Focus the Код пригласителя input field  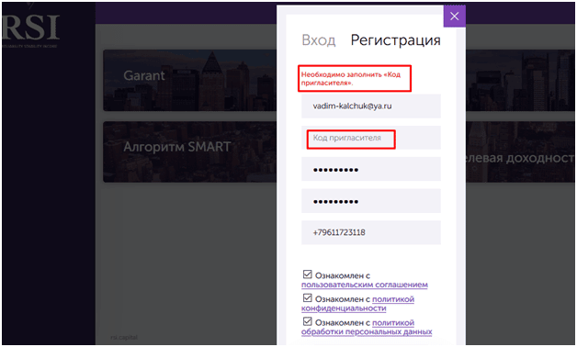[371, 138]
